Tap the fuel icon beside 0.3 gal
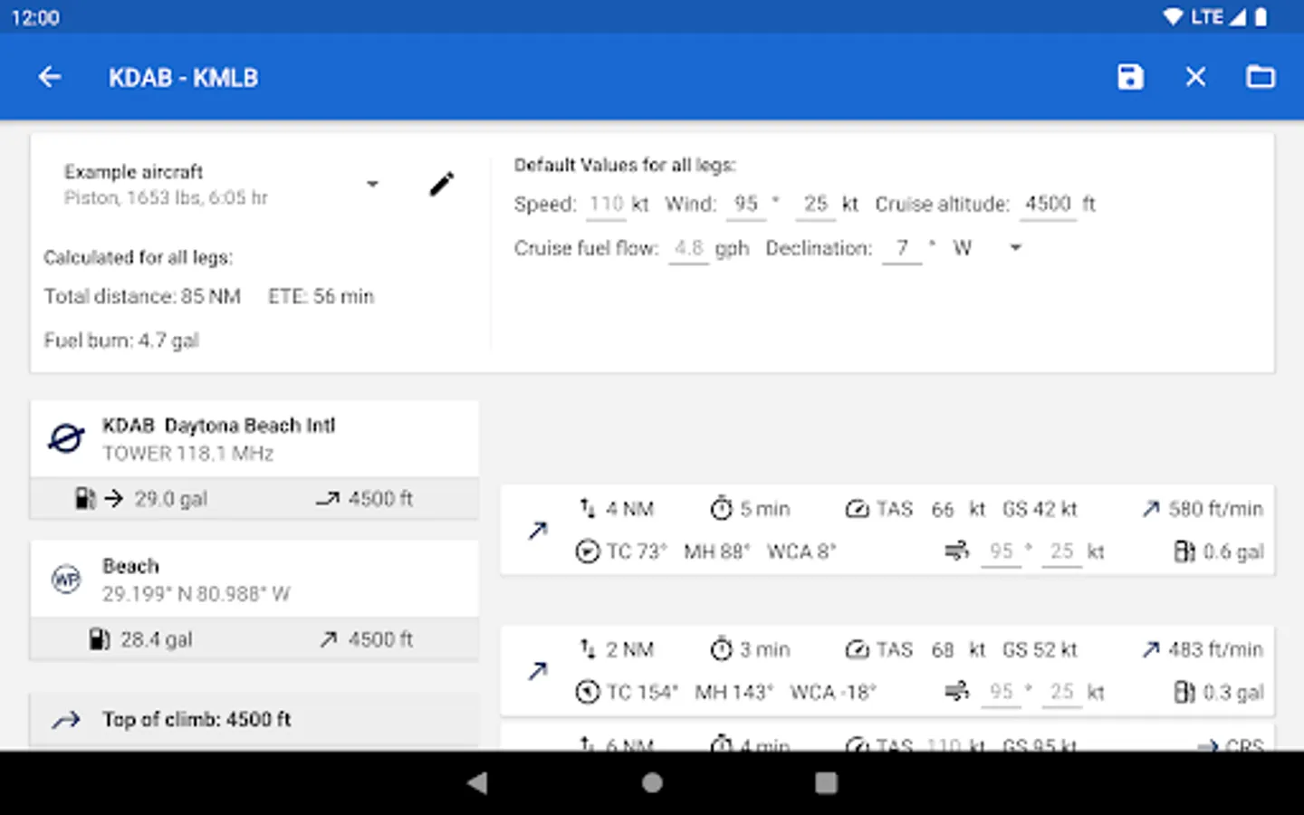This screenshot has height=815, width=1304. click(x=1184, y=692)
